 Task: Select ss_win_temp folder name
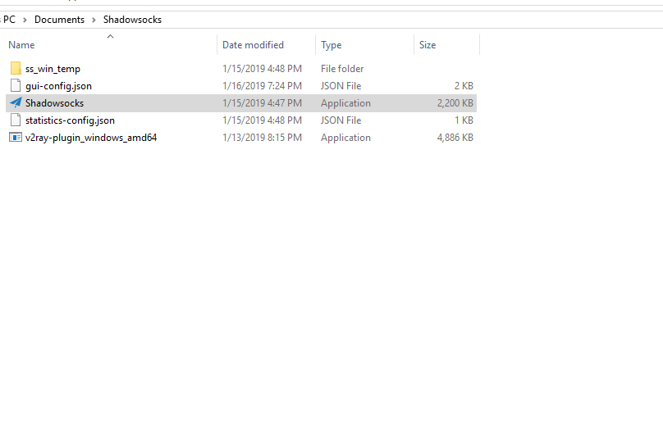[x=53, y=69]
